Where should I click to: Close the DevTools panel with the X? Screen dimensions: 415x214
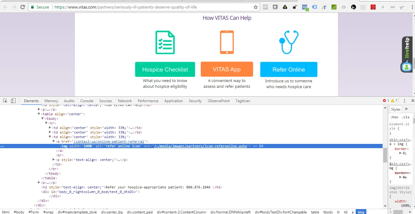[x=412, y=101]
